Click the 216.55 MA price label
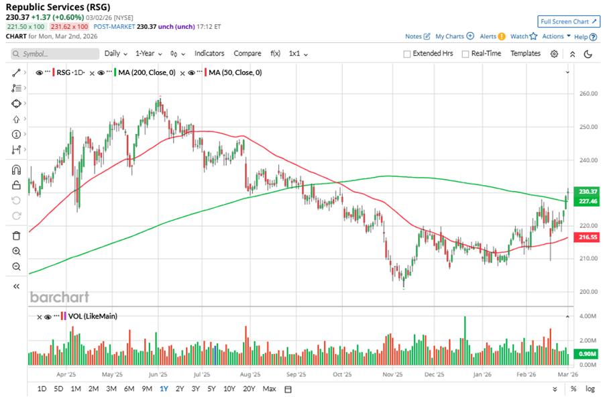This screenshot has width=605, height=397. (587, 237)
